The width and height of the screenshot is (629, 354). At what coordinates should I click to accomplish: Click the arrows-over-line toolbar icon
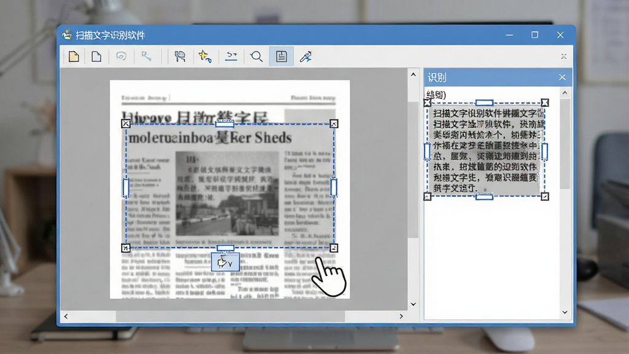(x=231, y=57)
